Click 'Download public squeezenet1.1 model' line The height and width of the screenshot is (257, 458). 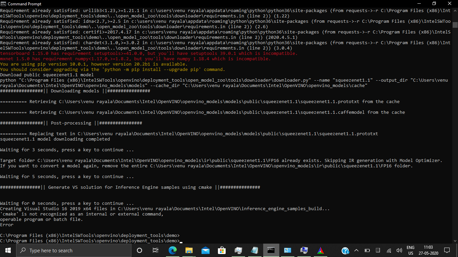(47, 75)
